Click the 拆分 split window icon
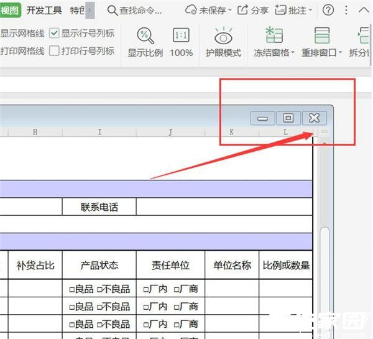 (x=364, y=35)
